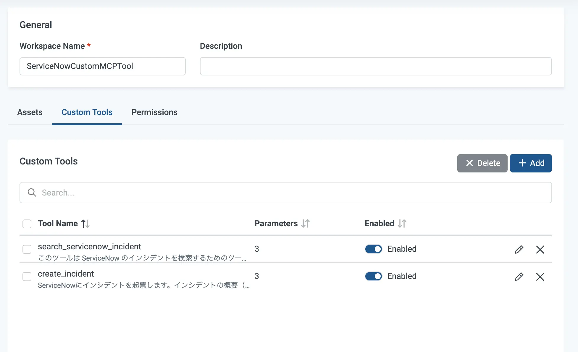This screenshot has width=578, height=352.
Task: Disable the create_incident toggle
Action: point(373,276)
